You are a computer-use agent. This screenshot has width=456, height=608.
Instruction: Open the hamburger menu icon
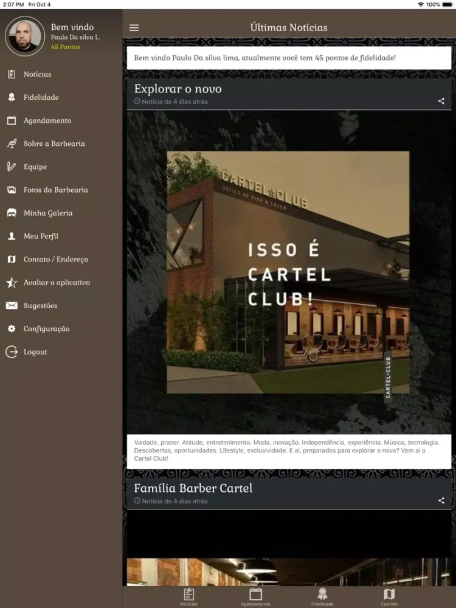click(x=134, y=27)
